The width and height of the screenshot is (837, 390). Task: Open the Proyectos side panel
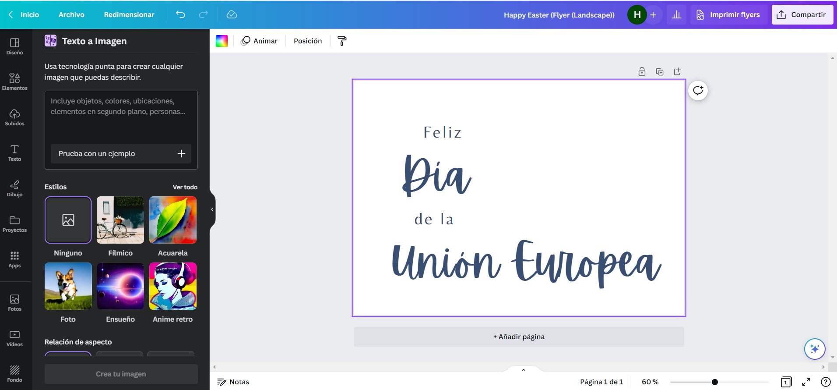[14, 223]
